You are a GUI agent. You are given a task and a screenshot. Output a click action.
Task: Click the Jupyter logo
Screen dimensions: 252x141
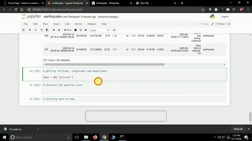coord(31,16)
